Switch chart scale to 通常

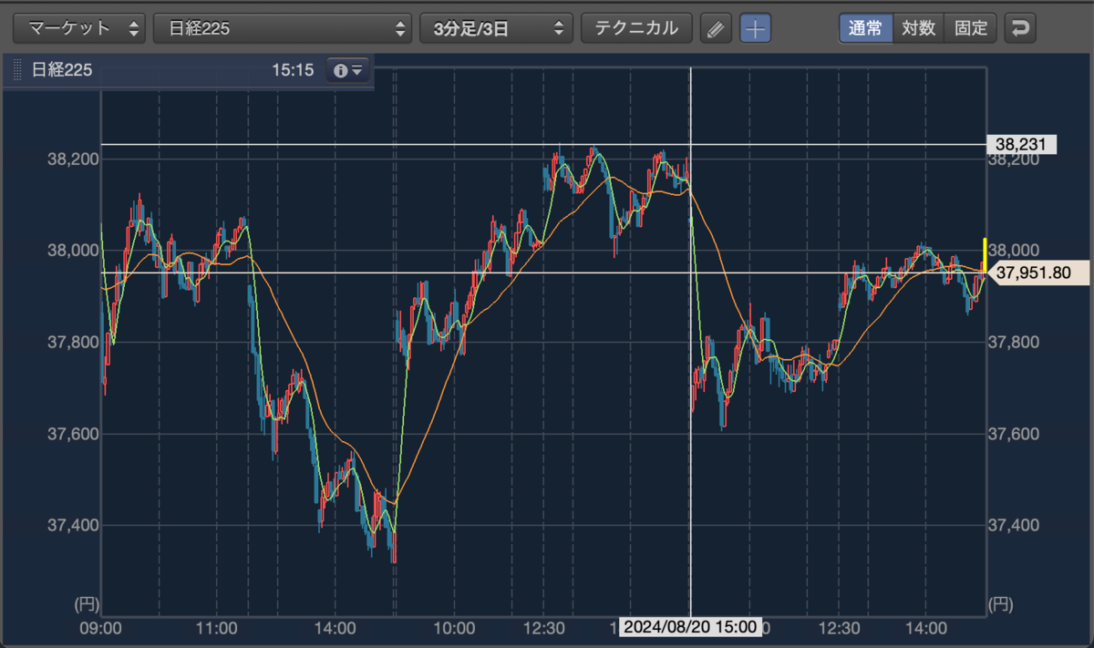[865, 28]
